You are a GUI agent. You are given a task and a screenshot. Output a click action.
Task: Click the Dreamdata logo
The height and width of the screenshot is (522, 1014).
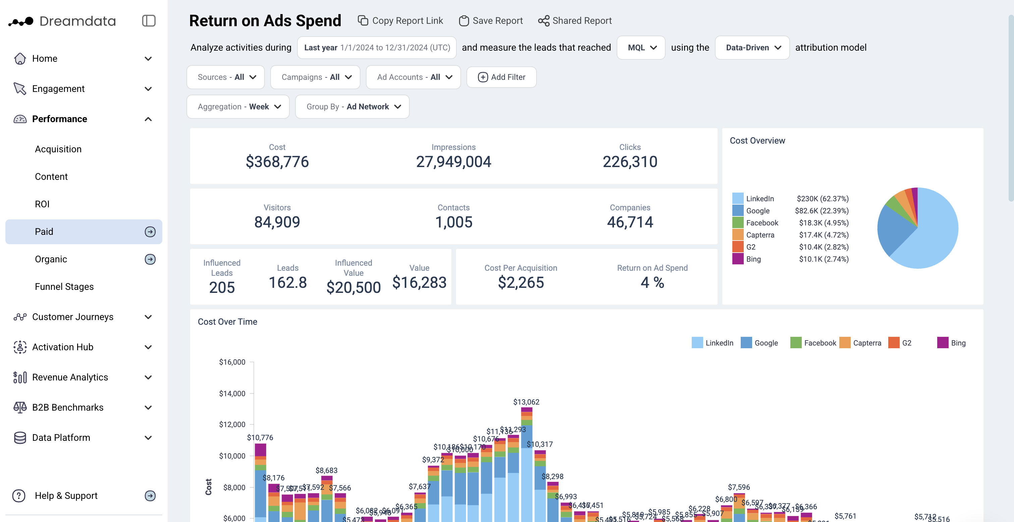coord(62,21)
